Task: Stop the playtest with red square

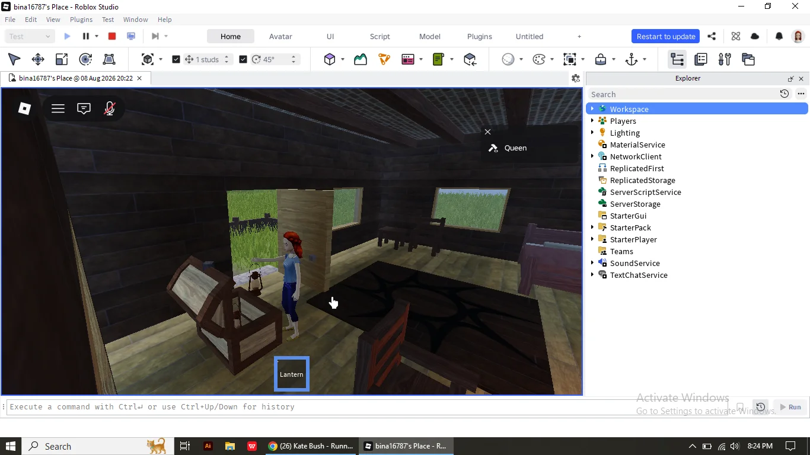Action: pos(112,36)
